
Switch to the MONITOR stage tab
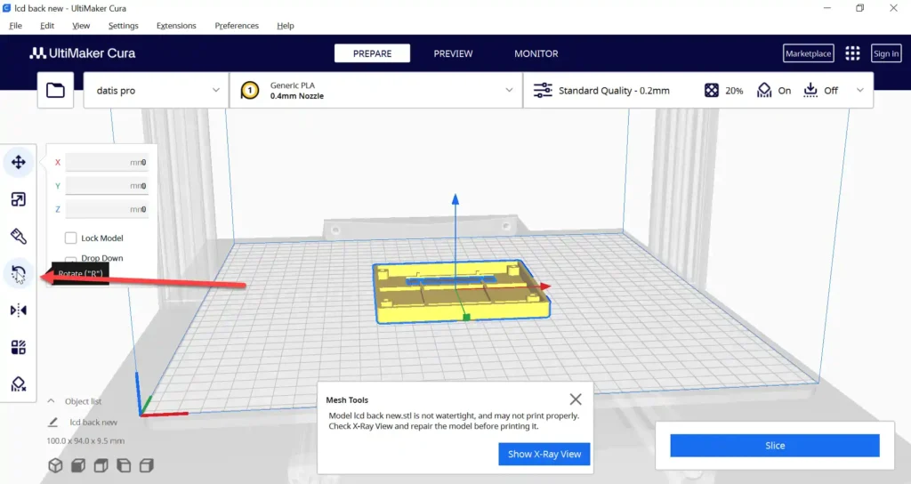tap(536, 53)
